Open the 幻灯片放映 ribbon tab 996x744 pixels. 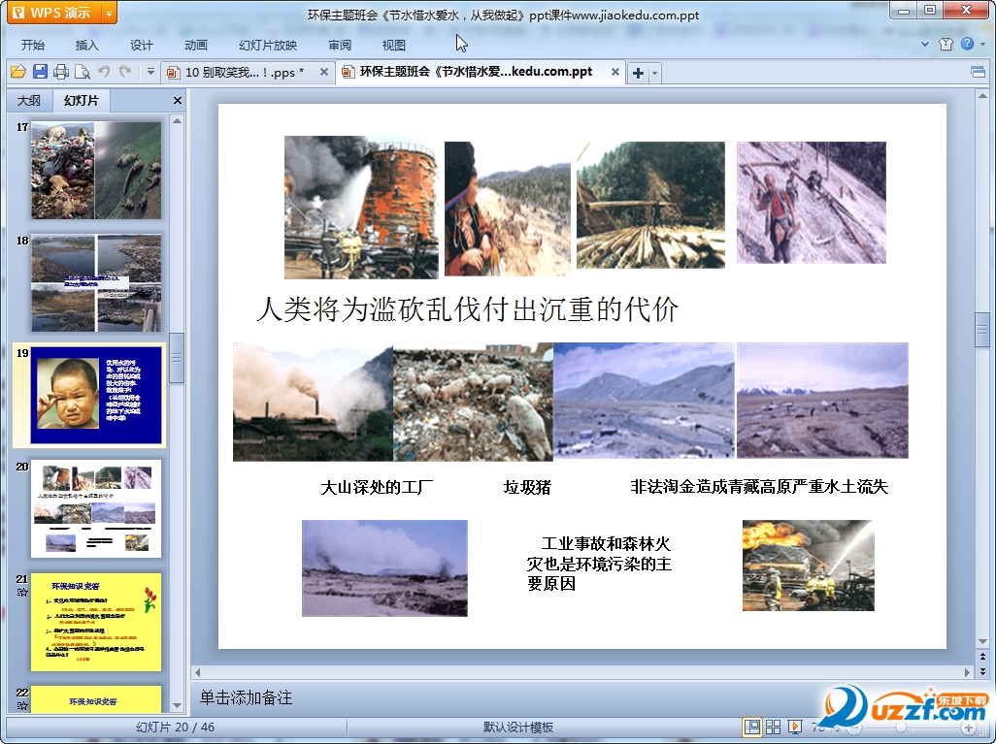pyautogui.click(x=268, y=45)
